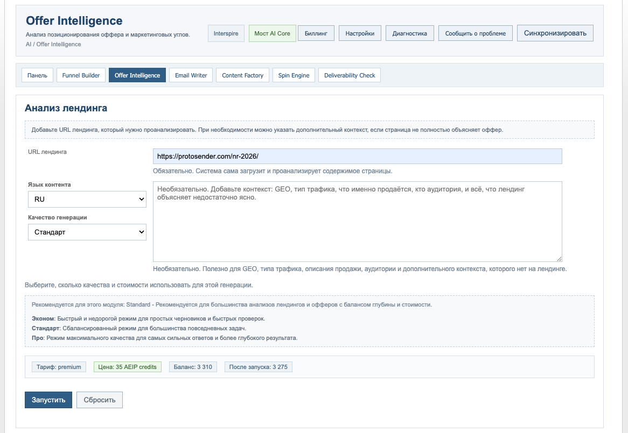Reset the form with Сбросить
628x433 pixels.
[99, 400]
